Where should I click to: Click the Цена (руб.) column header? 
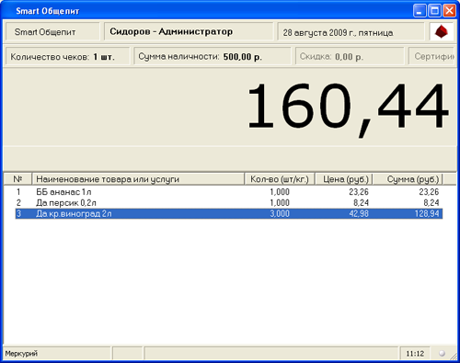click(344, 179)
